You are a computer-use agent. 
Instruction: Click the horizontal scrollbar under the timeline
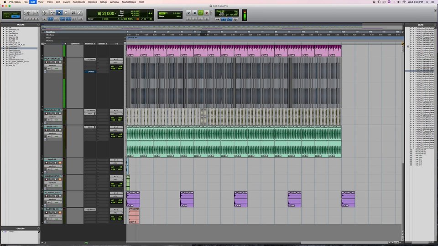tap(257, 243)
